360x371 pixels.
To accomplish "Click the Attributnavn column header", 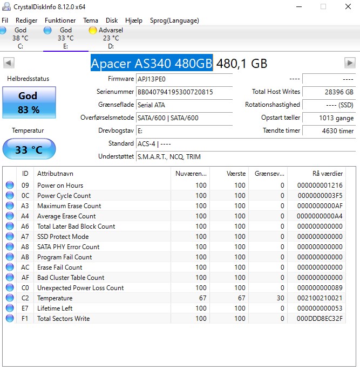I will [102, 174].
